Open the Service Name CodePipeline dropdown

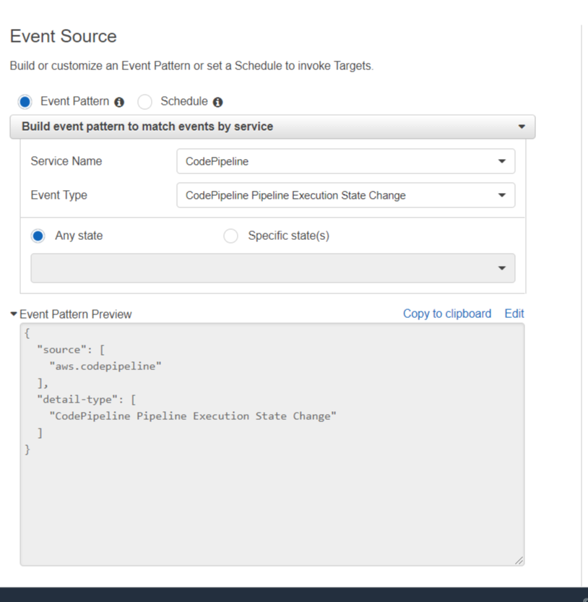click(346, 161)
